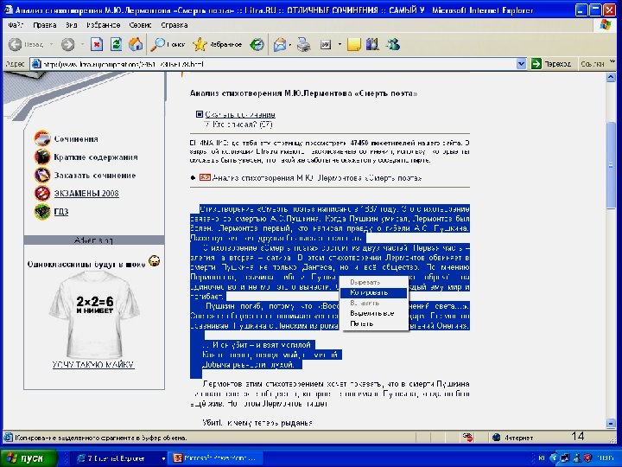
Task: Open the Mail envelope icon
Action: click(x=280, y=44)
